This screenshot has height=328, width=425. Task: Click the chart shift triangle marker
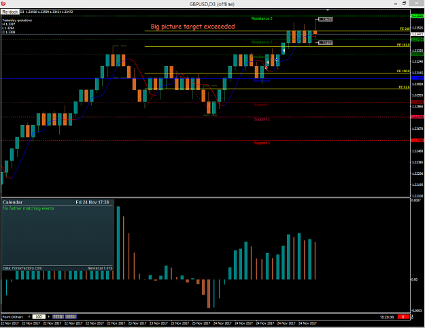328,10
